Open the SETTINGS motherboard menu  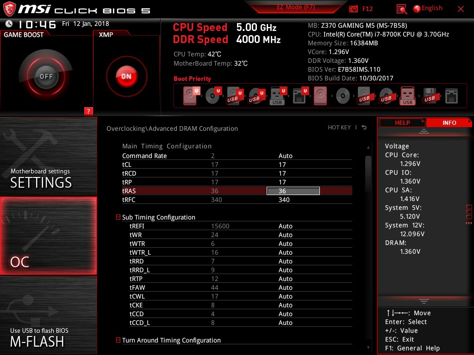[48, 156]
